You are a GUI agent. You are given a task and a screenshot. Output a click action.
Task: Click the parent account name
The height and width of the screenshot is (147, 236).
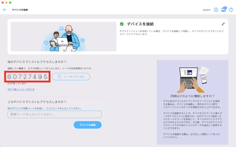click(x=206, y=10)
